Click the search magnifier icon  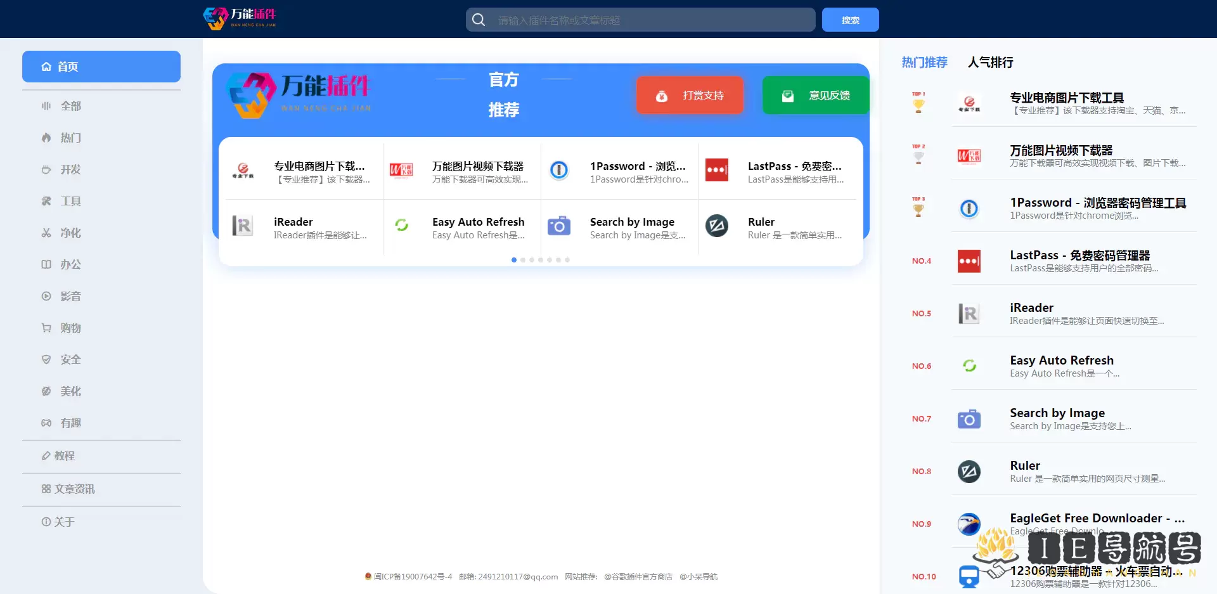pyautogui.click(x=479, y=20)
